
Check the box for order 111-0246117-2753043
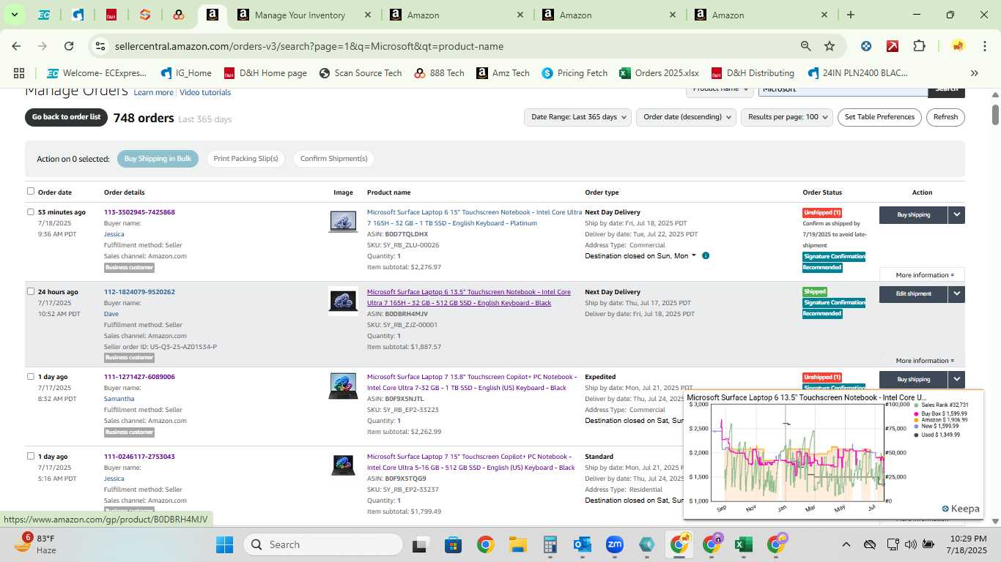(31, 456)
